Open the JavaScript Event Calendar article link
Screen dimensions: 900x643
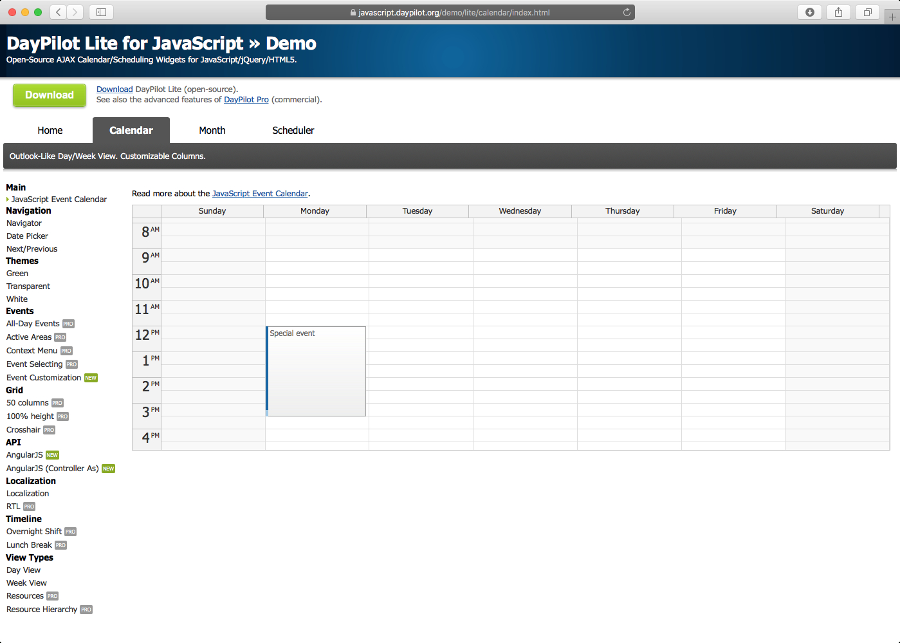[260, 194]
